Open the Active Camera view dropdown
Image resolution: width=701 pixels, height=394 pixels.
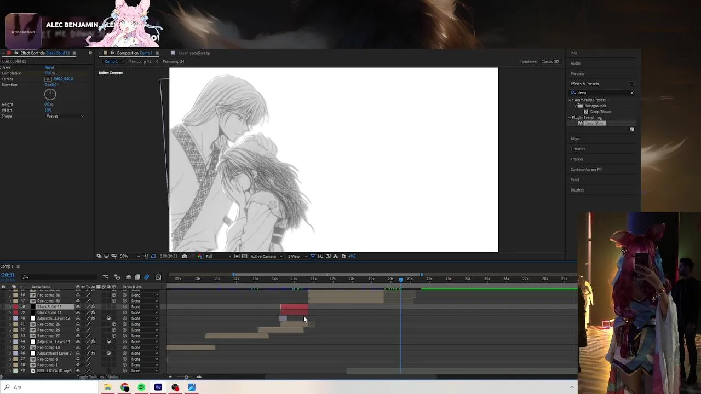tap(267, 256)
